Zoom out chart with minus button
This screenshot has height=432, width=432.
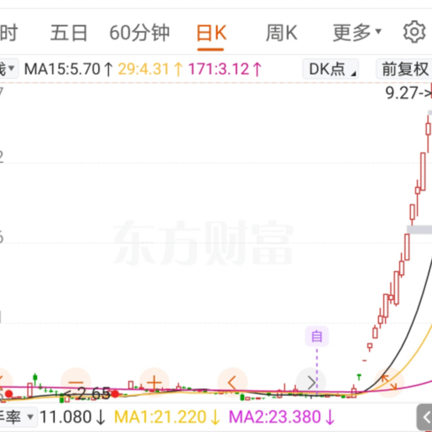click(x=76, y=382)
